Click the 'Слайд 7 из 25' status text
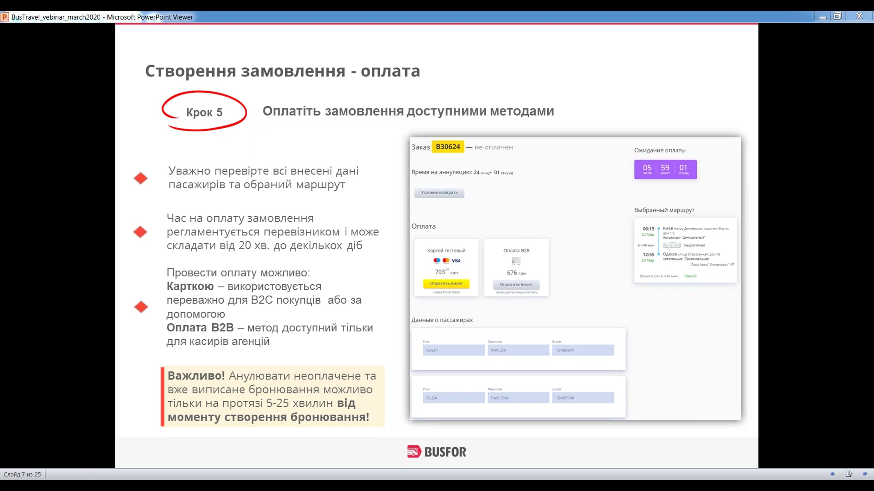The width and height of the screenshot is (874, 491). pyautogui.click(x=22, y=474)
